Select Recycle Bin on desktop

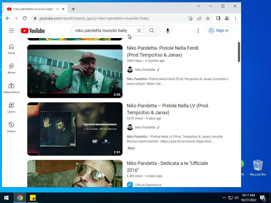coord(258,168)
